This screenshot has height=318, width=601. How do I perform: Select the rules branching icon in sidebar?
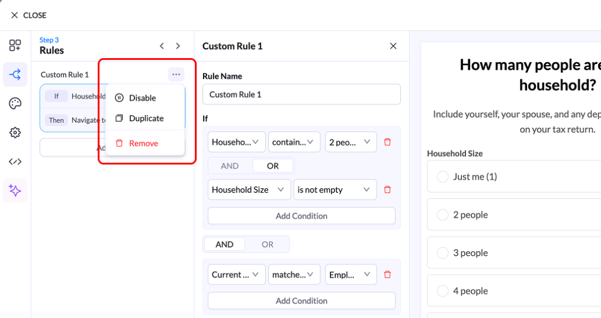coord(15,75)
